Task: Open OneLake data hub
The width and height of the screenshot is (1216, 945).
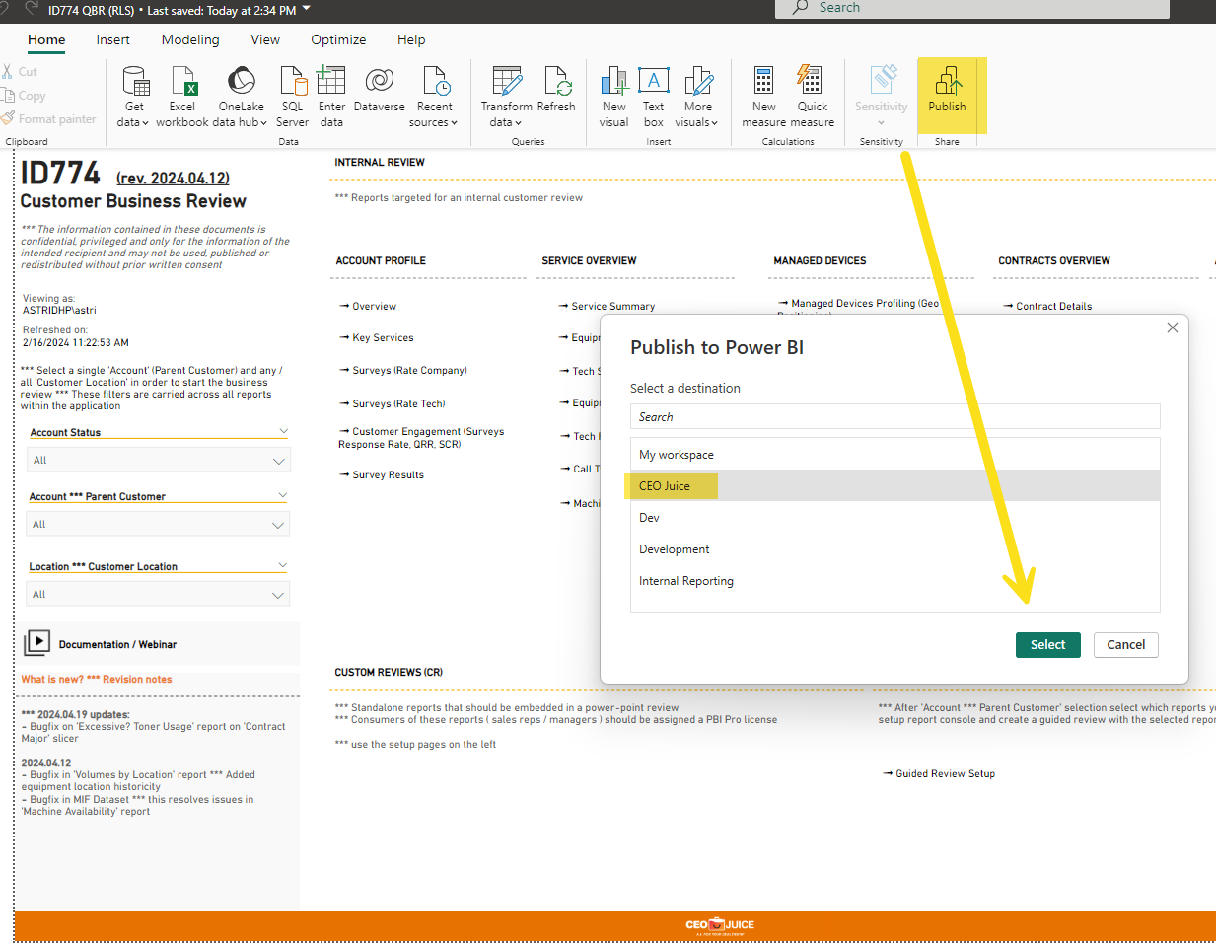Action: [x=242, y=97]
